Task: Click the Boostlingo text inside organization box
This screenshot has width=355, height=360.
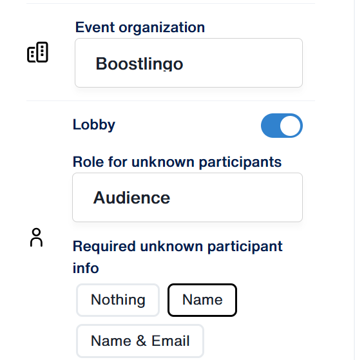Action: click(x=139, y=64)
